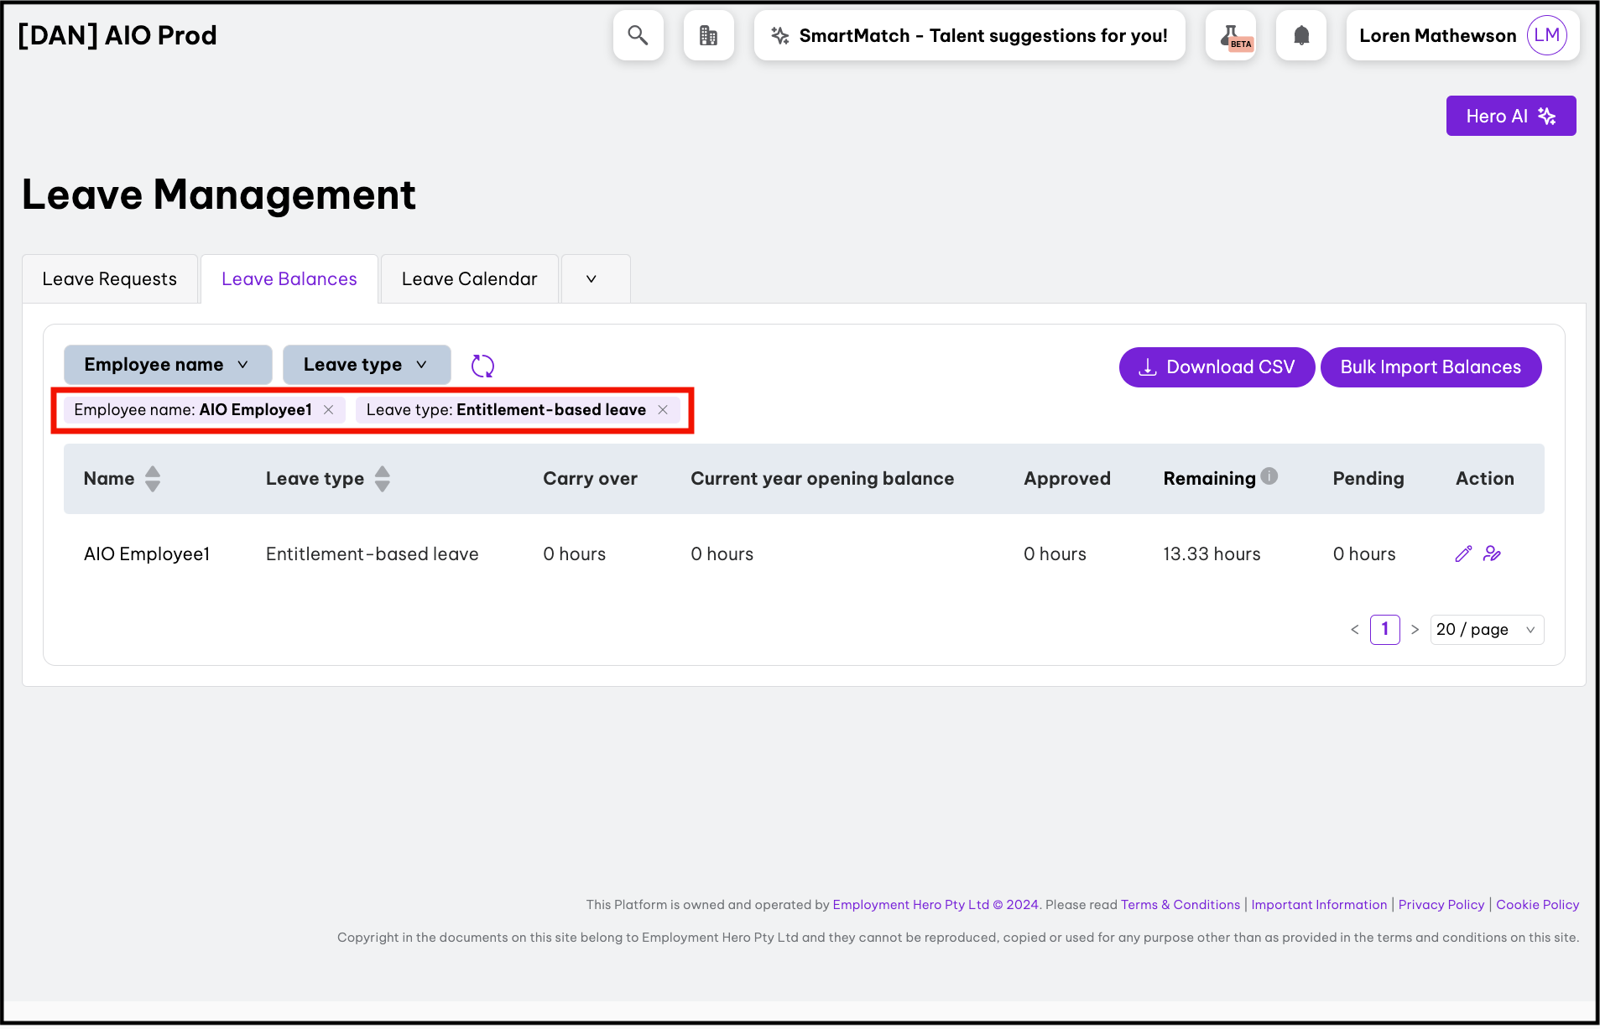Screen dimensions: 1600x1029
Task: Open the Leave type filter dropdown
Action: coord(367,365)
